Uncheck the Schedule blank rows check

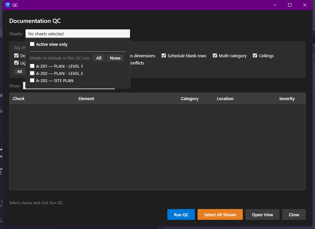(x=164, y=56)
